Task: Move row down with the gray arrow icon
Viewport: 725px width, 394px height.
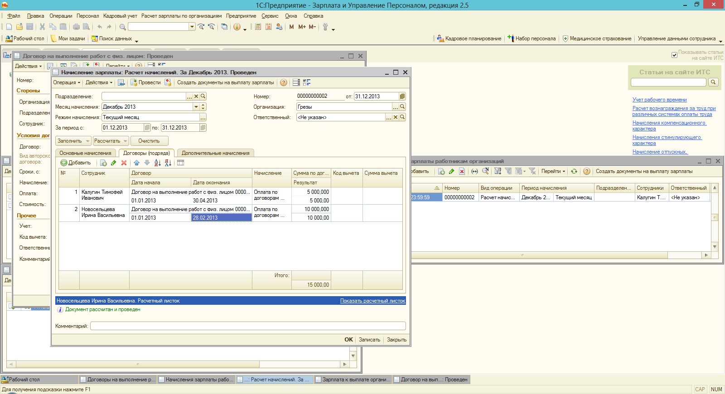Action: (147, 163)
